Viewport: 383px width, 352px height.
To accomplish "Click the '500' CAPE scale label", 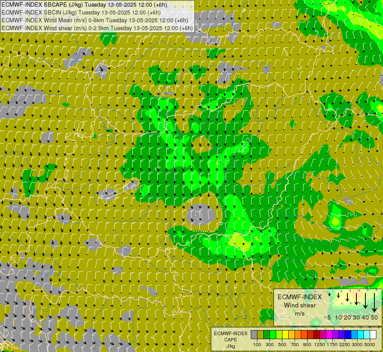I will click(282, 345).
